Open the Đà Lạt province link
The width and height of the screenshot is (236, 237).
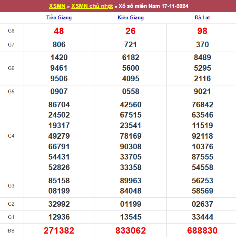(x=202, y=18)
